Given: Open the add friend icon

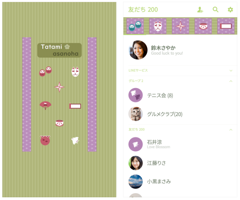Looking at the screenshot, I should click(x=200, y=10).
